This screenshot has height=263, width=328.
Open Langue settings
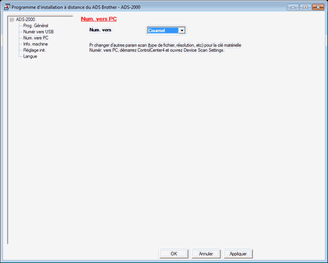click(30, 56)
